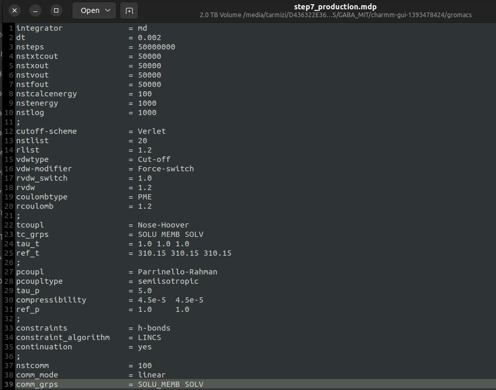
Task: Place cursor on the semiisotropic value
Action: tap(168, 281)
